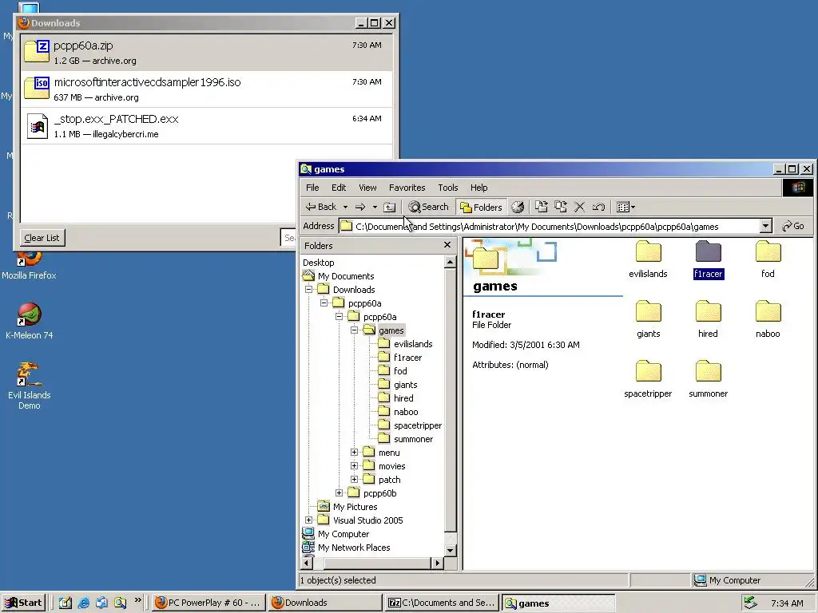Select My Network Places in tree

pyautogui.click(x=354, y=548)
